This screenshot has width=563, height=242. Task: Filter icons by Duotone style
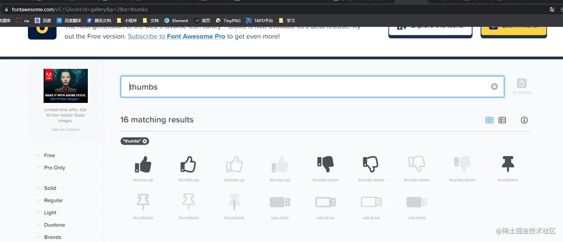54,225
